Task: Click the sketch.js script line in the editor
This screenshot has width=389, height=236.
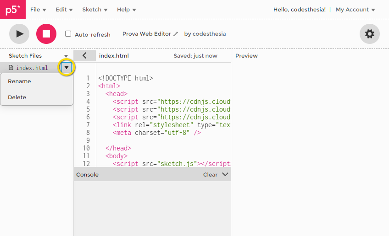Action: 171,164
